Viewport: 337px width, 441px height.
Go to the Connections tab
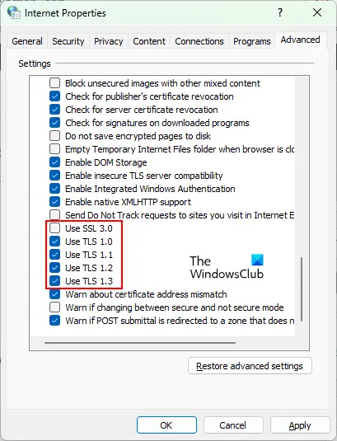click(199, 41)
